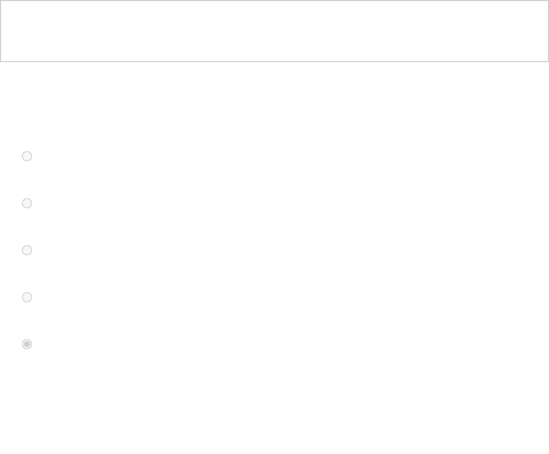Screen dimensions: 549x454
Task: Click inside the empty text box at top
Action: [274, 31]
